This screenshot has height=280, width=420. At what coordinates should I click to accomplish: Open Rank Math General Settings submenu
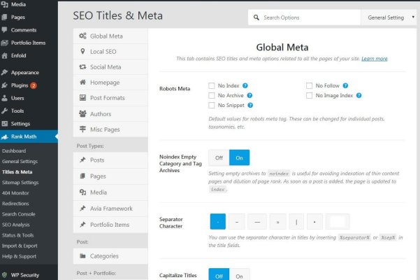point(20,161)
